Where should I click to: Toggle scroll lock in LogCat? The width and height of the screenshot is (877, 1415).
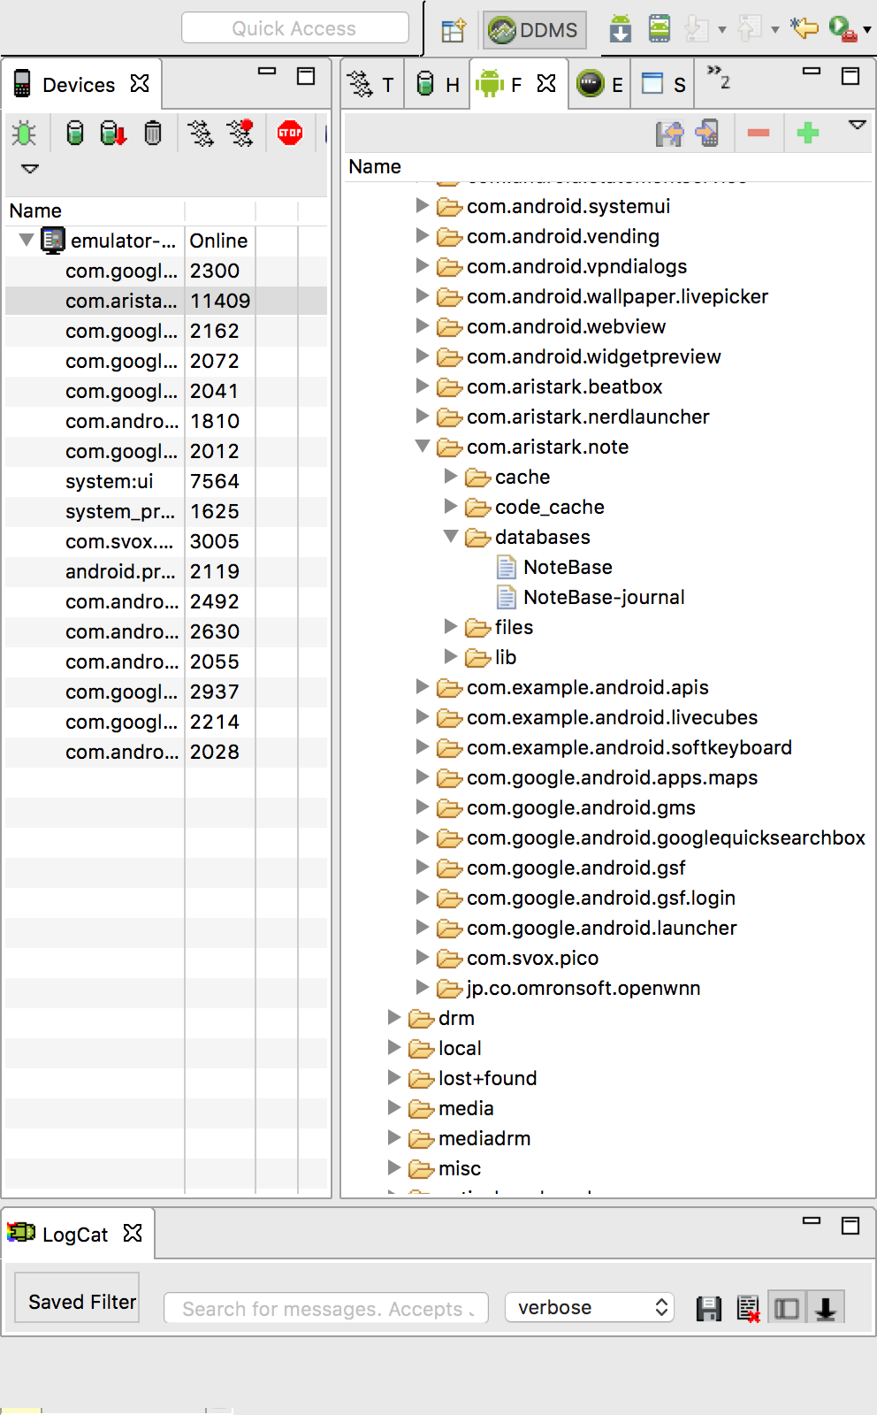coord(826,1309)
